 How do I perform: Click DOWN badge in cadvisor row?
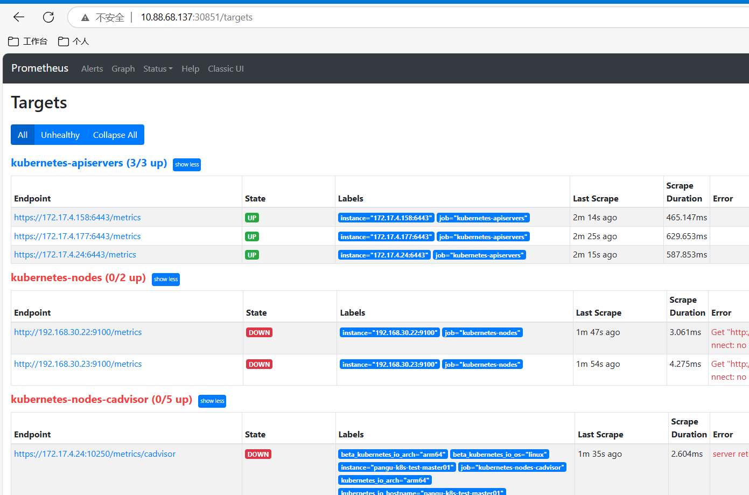[258, 454]
